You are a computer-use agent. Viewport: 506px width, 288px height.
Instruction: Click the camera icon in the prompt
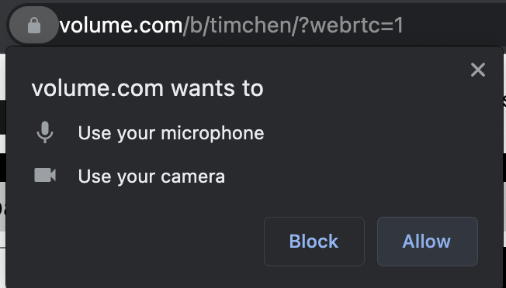45,176
